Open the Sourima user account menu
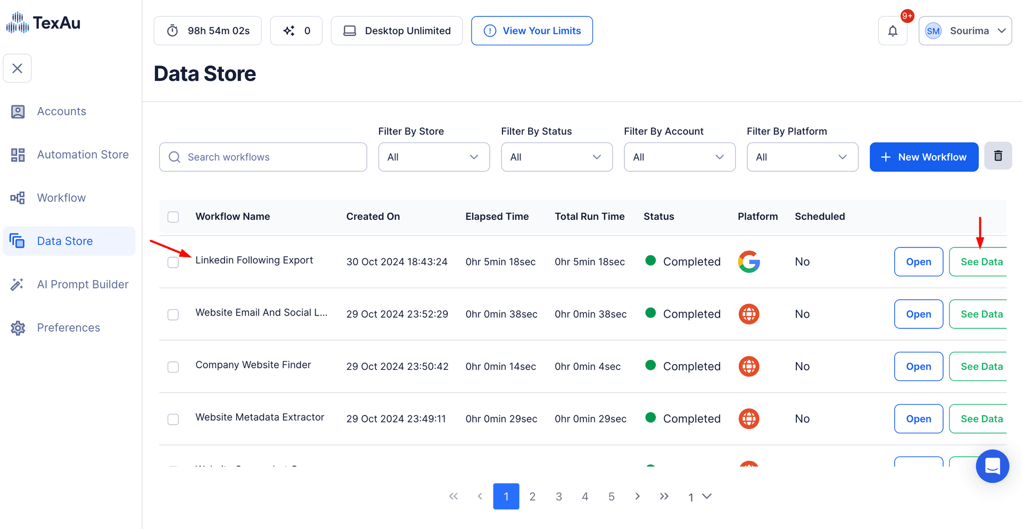The width and height of the screenshot is (1022, 529). 965,31
